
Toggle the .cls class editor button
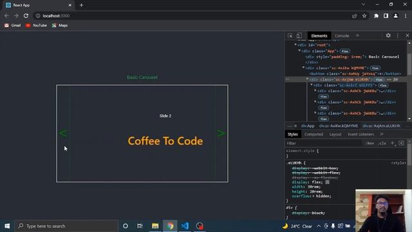coord(382,143)
